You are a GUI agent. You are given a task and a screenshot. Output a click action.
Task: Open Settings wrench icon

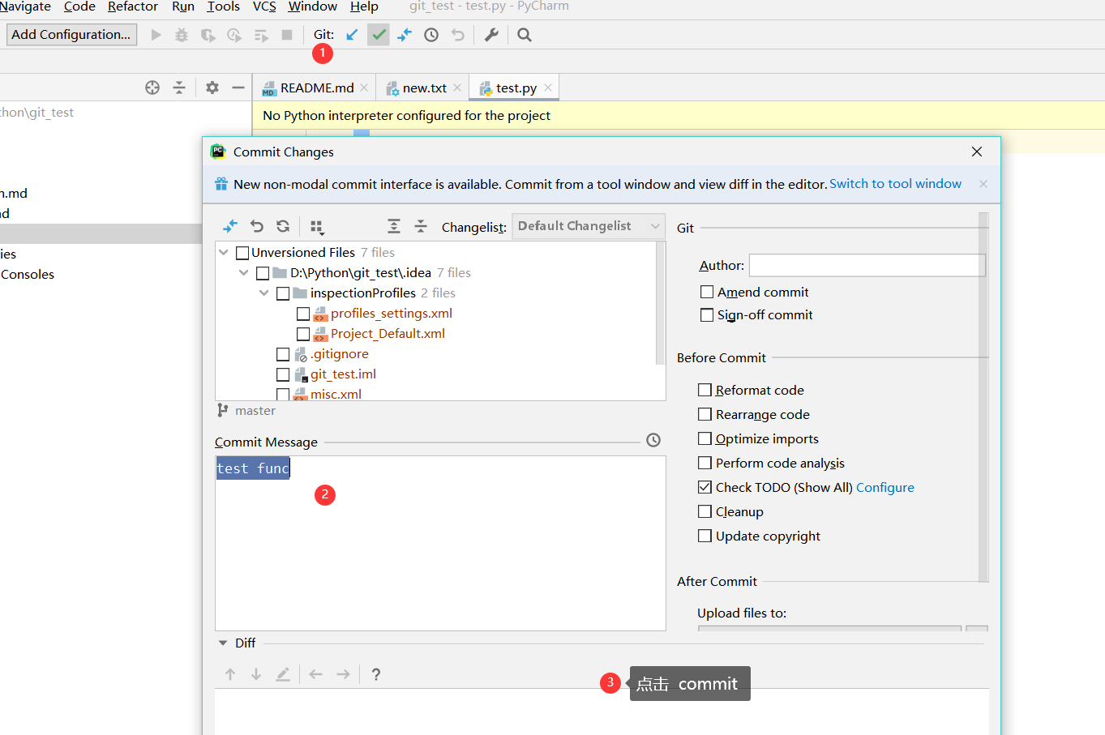click(491, 35)
